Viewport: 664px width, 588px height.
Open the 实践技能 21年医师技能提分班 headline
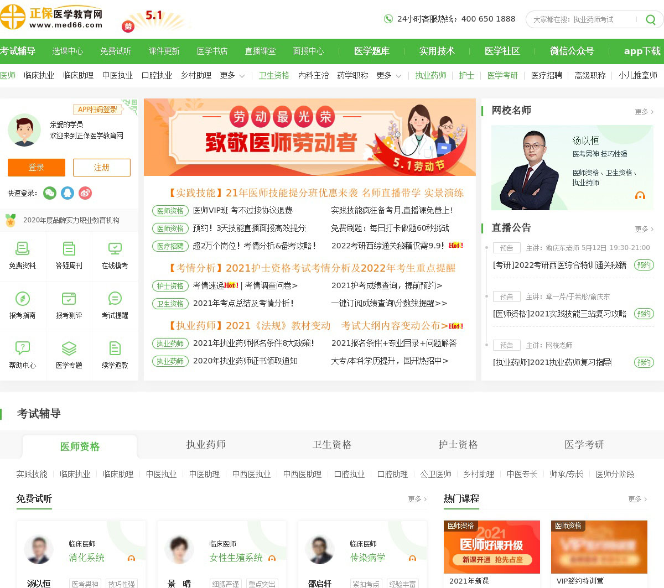315,193
